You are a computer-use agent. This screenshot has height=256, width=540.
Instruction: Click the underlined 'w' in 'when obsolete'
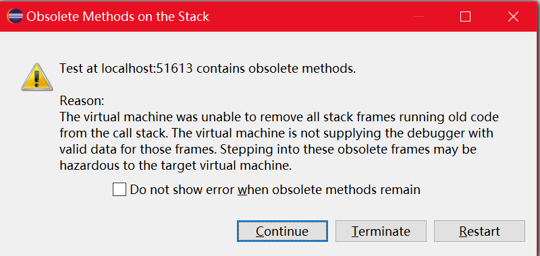243,191
